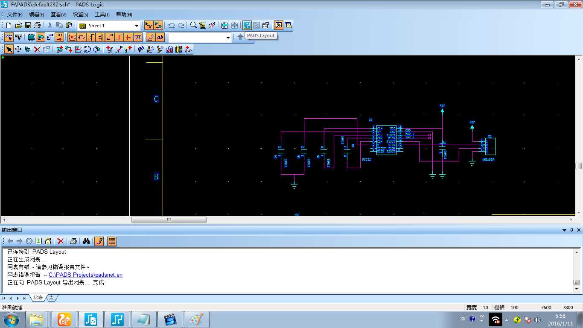Screen dimensions: 583x328
Task: Toggle the Pins U1.1 selection filter
Action: (59, 37)
